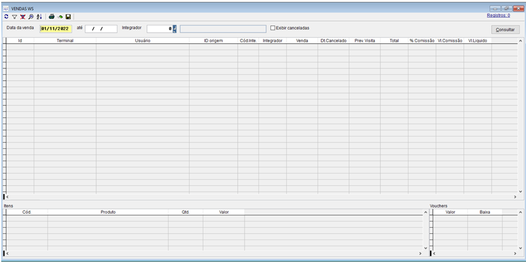526x263 pixels.
Task: Click the refresh icon in toolbar
Action: coord(6,17)
